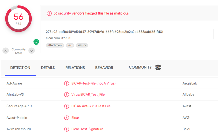Image resolution: width=218 pixels, height=136 pixels.
Task: Click the text tag chip
Action: tap(70, 45)
